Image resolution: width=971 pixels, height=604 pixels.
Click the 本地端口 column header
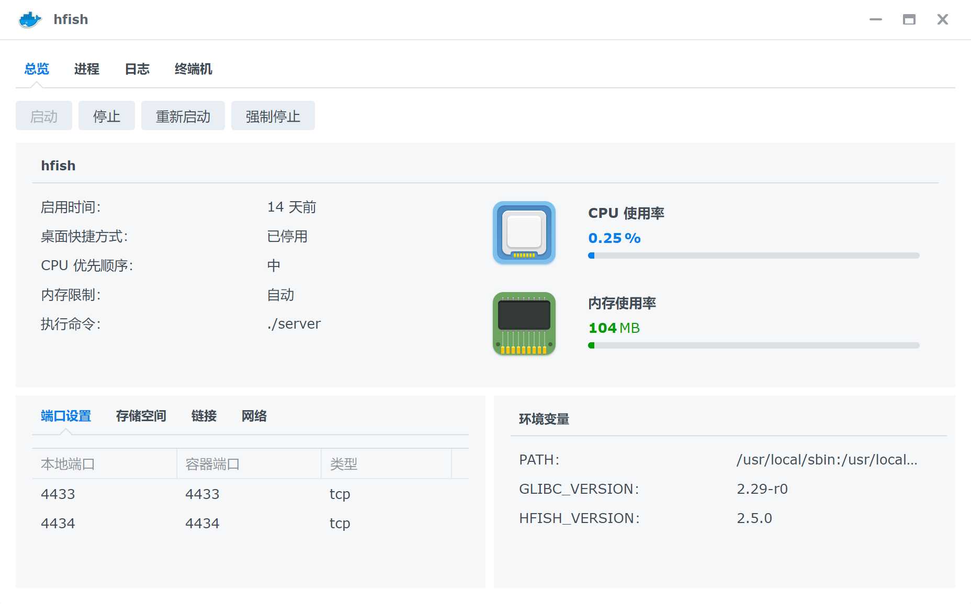(105, 464)
